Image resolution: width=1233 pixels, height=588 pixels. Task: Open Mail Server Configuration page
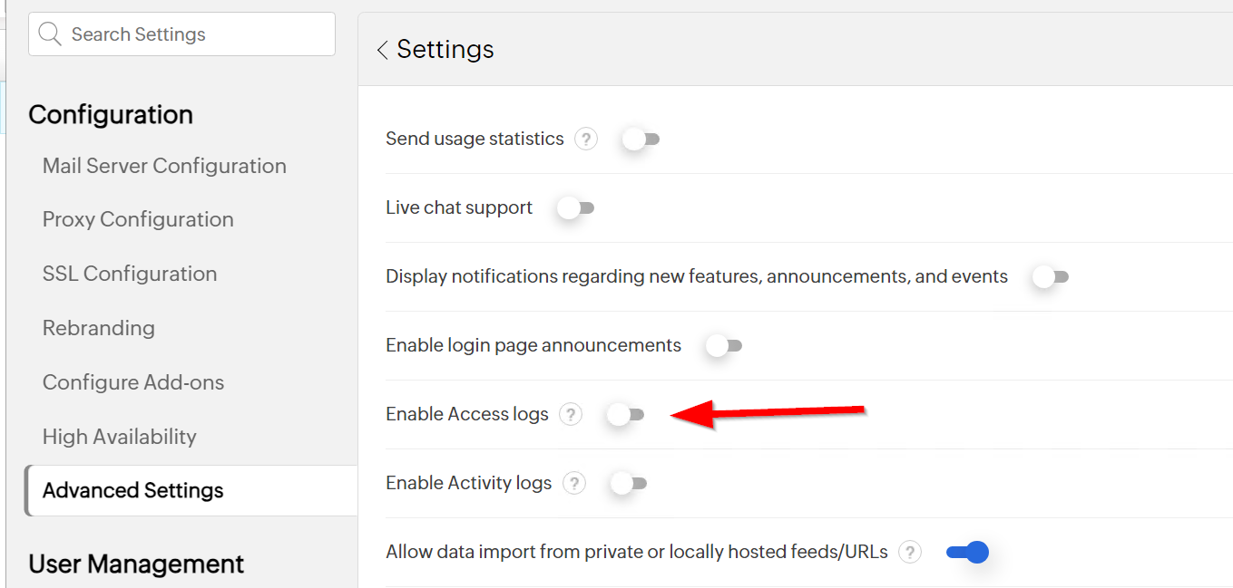(x=164, y=166)
